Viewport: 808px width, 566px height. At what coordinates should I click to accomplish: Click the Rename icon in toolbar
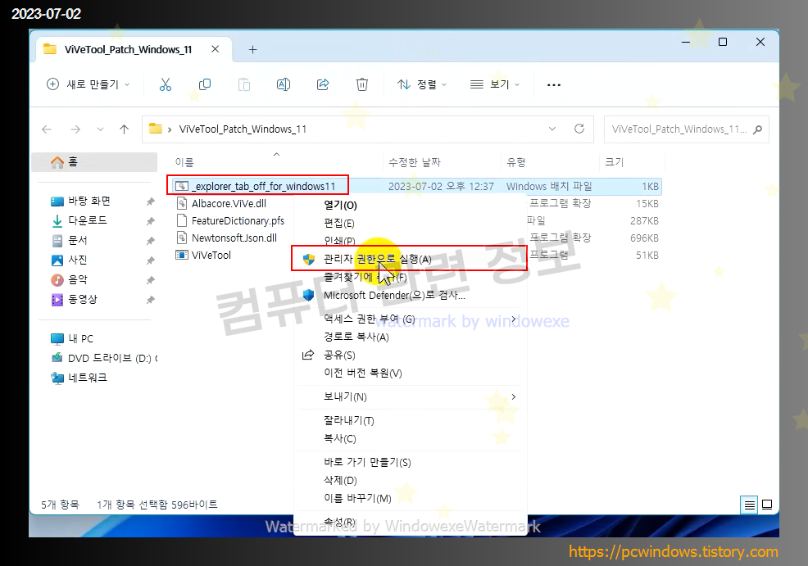click(x=284, y=84)
